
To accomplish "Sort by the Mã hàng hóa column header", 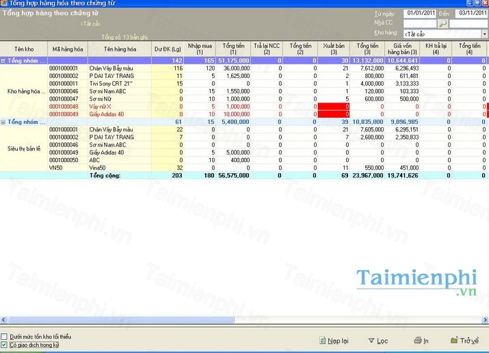I will pyautogui.click(x=68, y=49).
